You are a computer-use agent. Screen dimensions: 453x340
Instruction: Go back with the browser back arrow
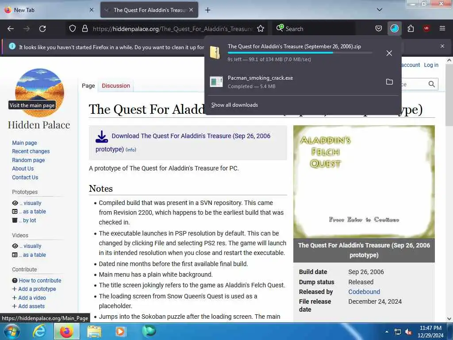coord(11,29)
